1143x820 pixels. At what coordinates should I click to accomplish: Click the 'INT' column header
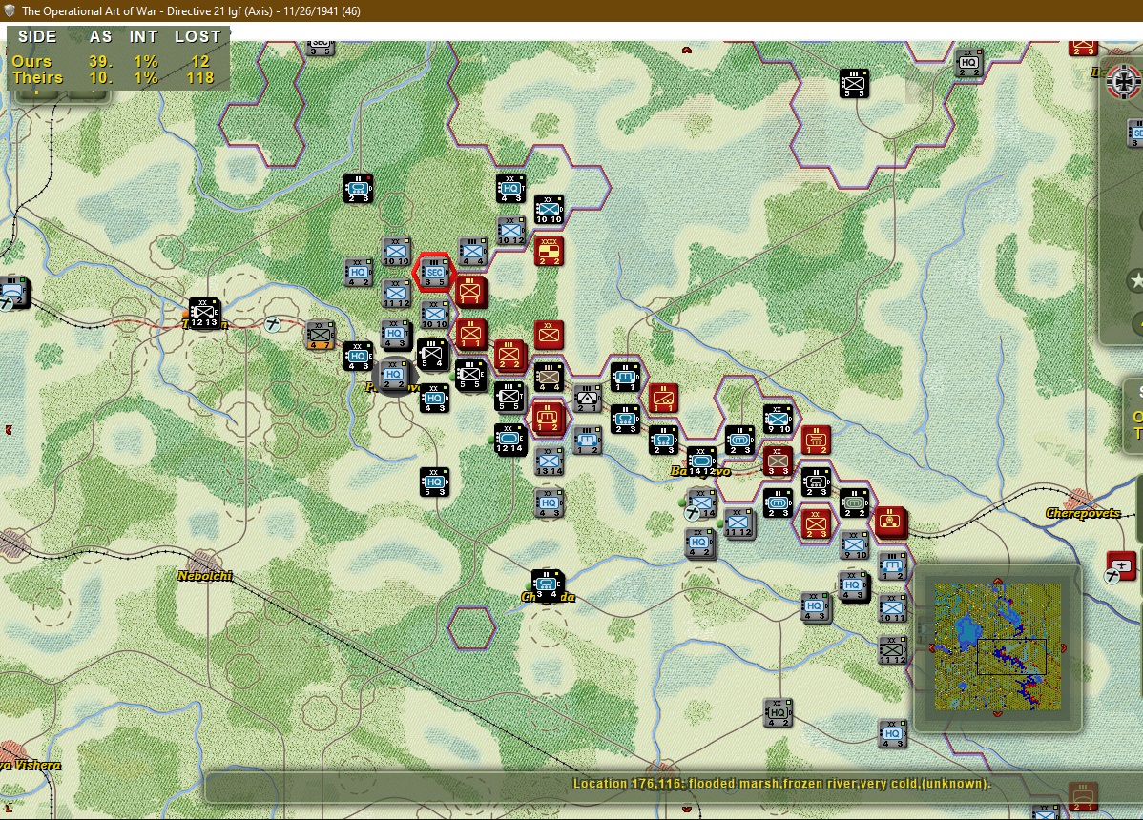click(x=144, y=36)
